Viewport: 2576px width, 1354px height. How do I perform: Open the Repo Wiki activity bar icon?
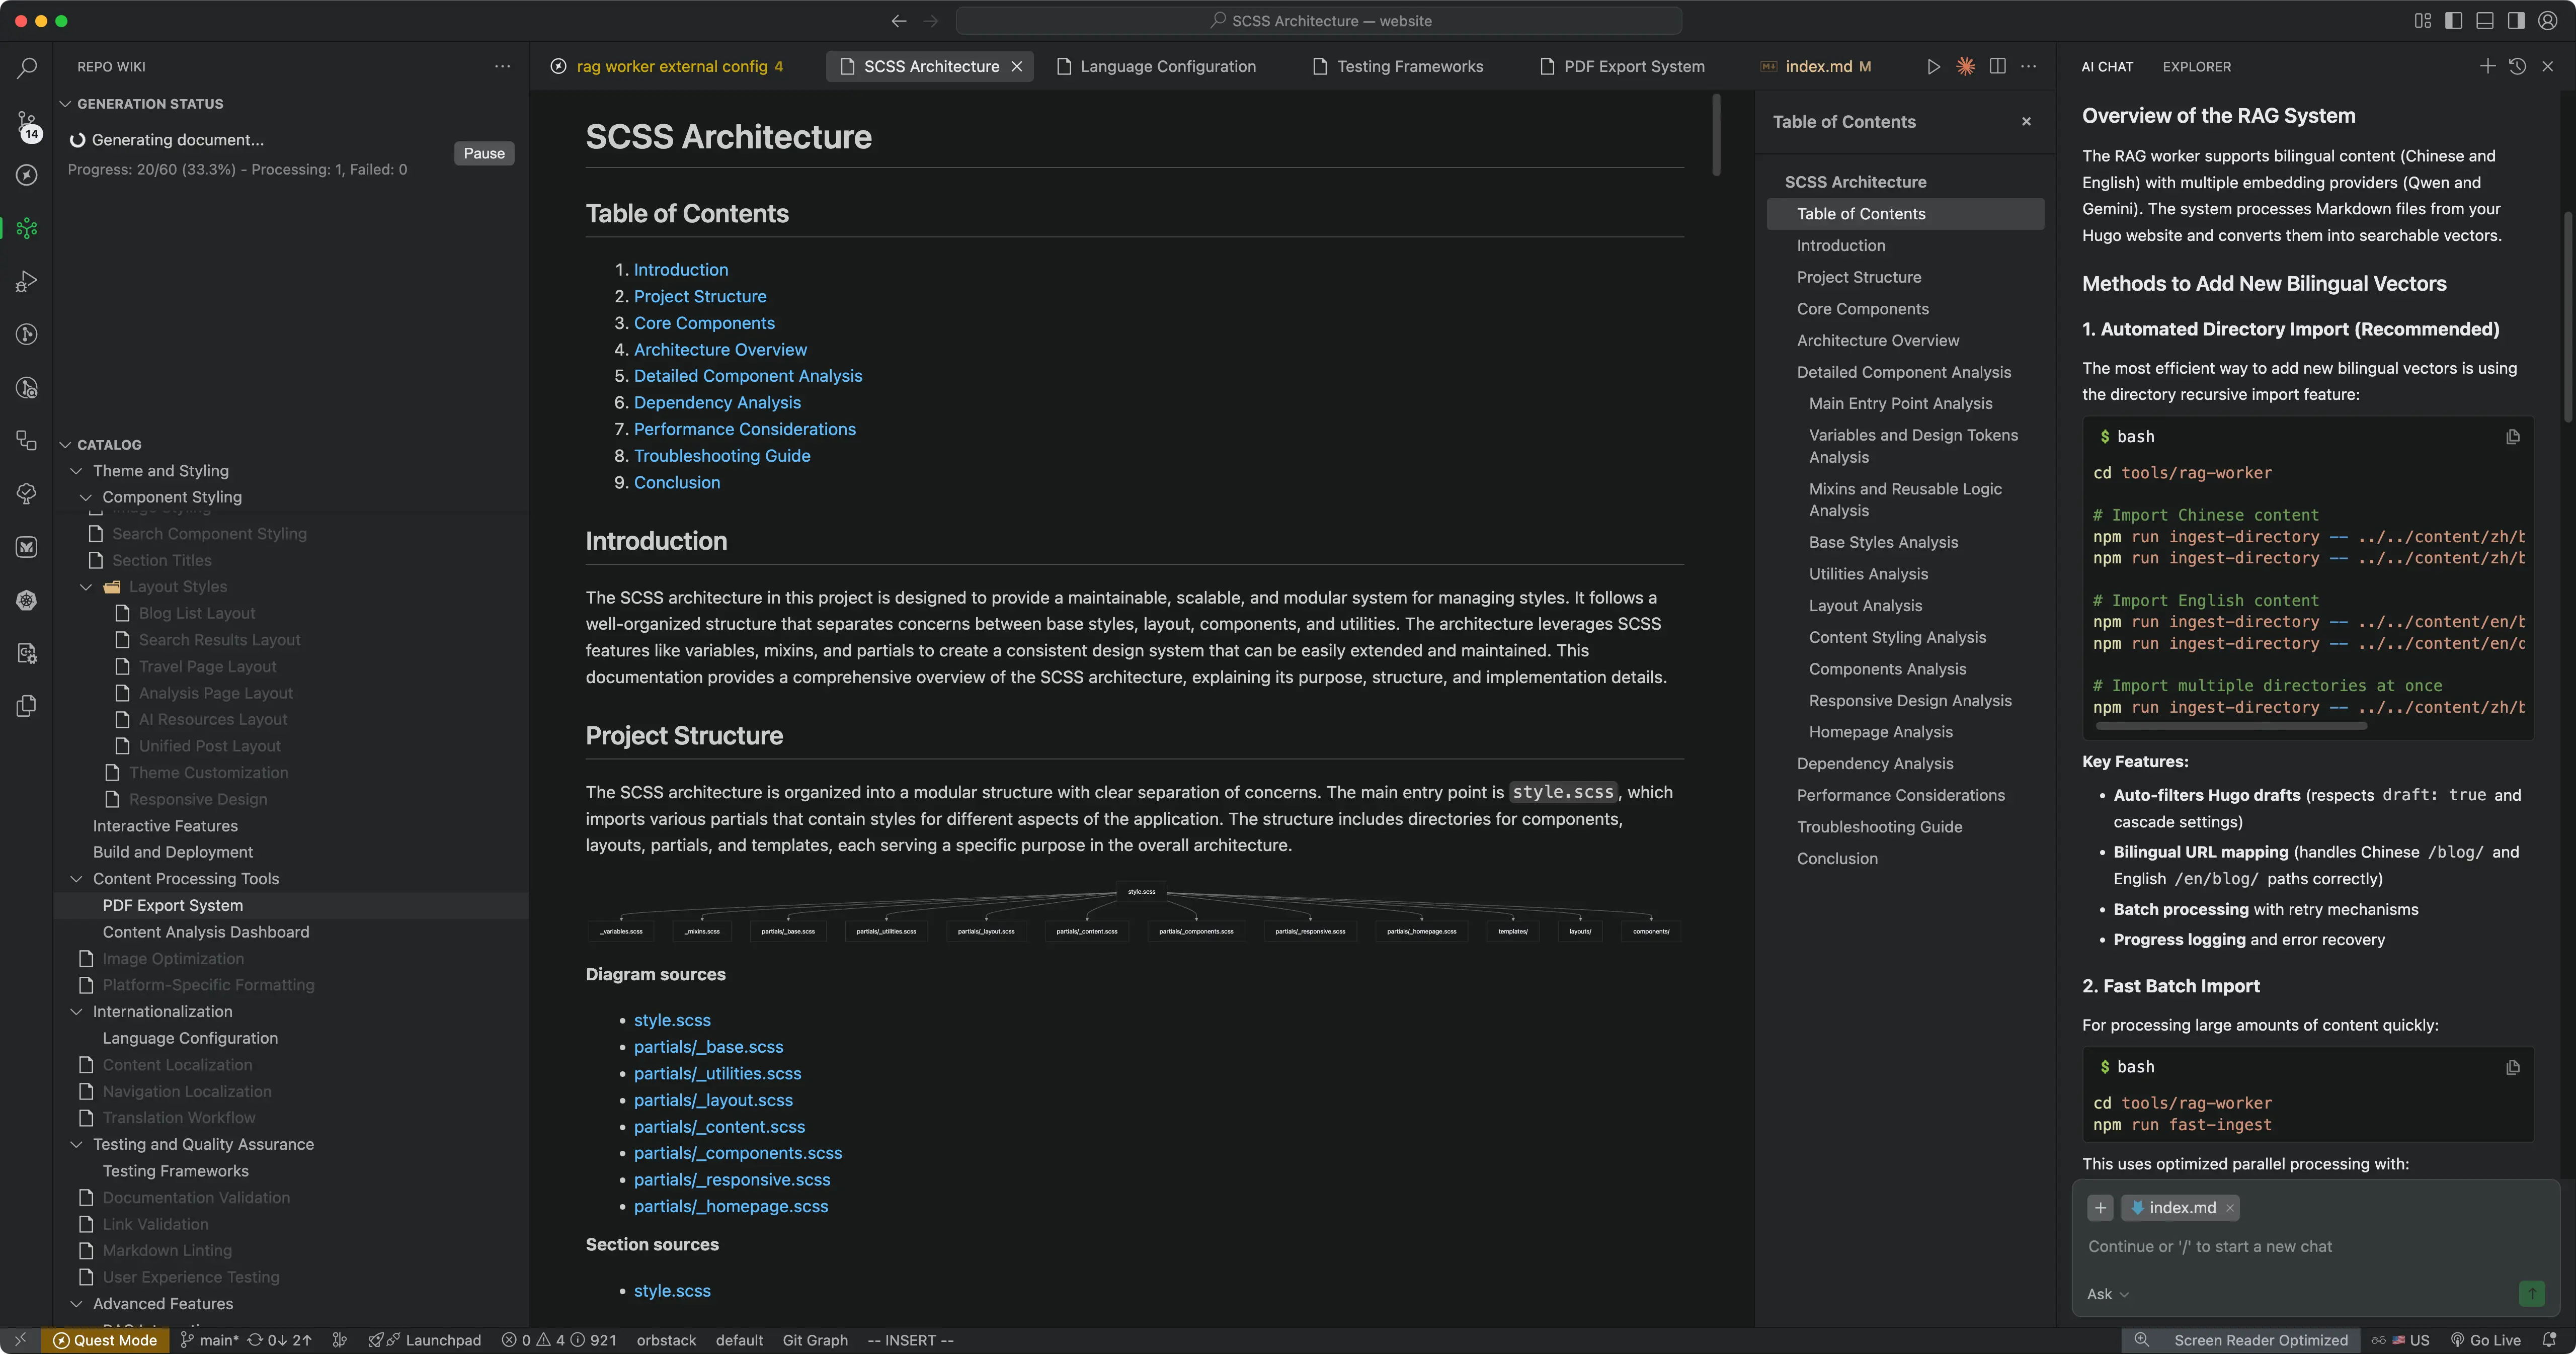(27, 228)
